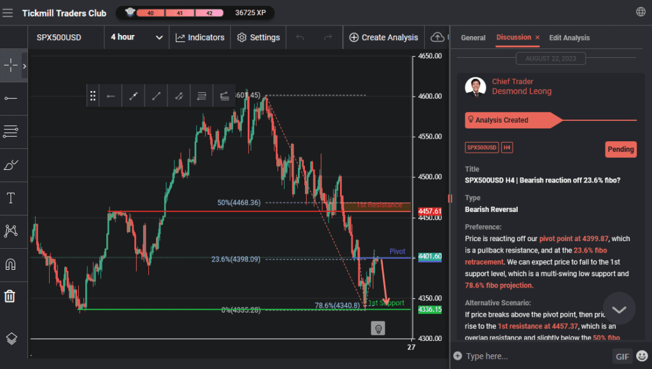
Task: Click the 23.6%(4398.09) fibo label
Action: (x=236, y=260)
